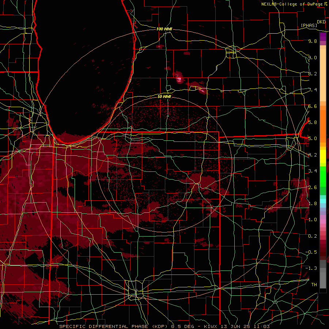Select the 50 NMI range ring label

pyautogui.click(x=164, y=97)
